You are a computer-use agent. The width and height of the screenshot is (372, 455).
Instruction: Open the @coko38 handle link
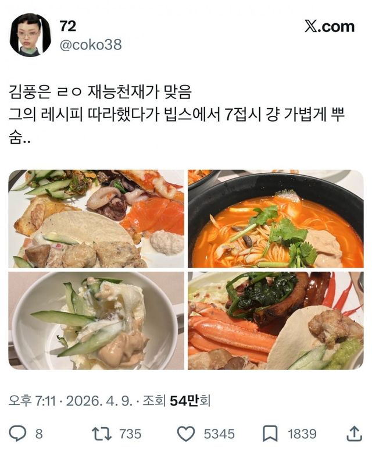tap(91, 45)
